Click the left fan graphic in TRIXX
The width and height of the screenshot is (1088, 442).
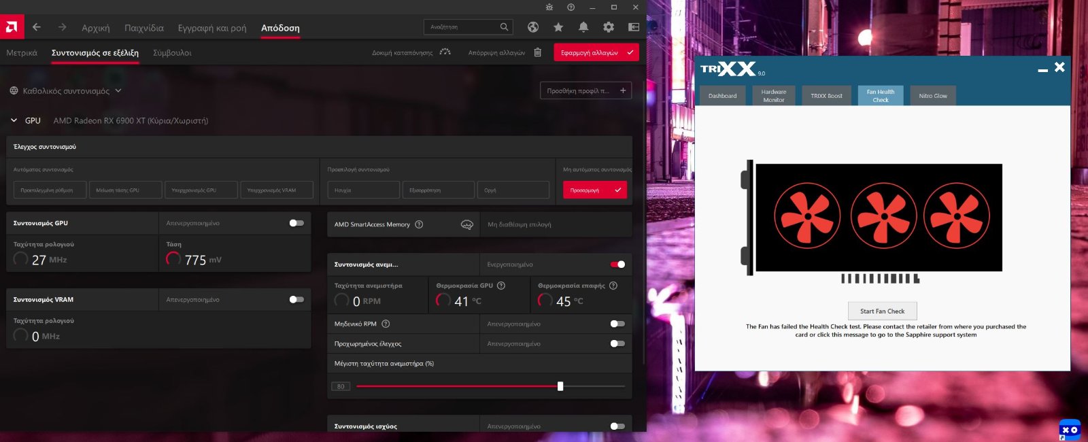807,217
